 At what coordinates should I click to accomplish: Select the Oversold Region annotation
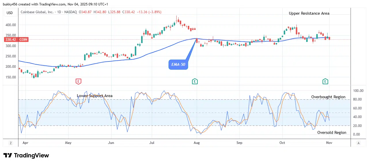click(x=332, y=132)
